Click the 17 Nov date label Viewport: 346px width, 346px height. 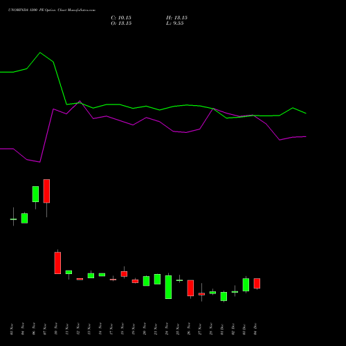click(111, 329)
